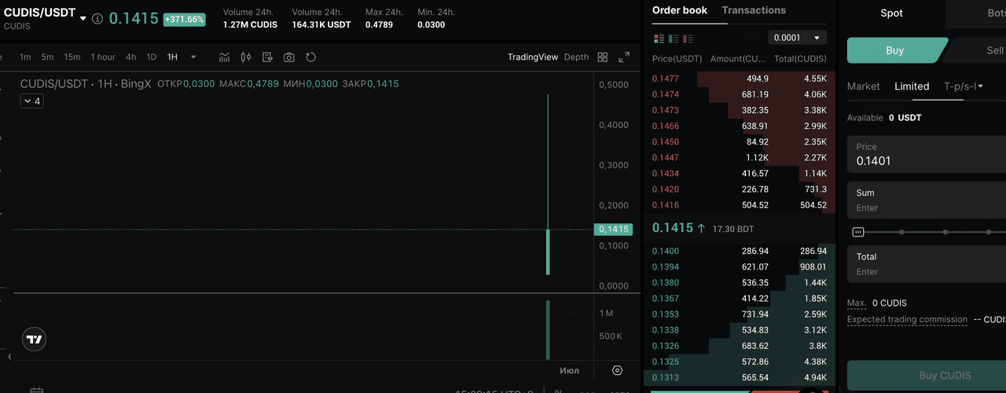Switch to the Transactions tab
The width and height of the screenshot is (1006, 393).
[x=754, y=10]
